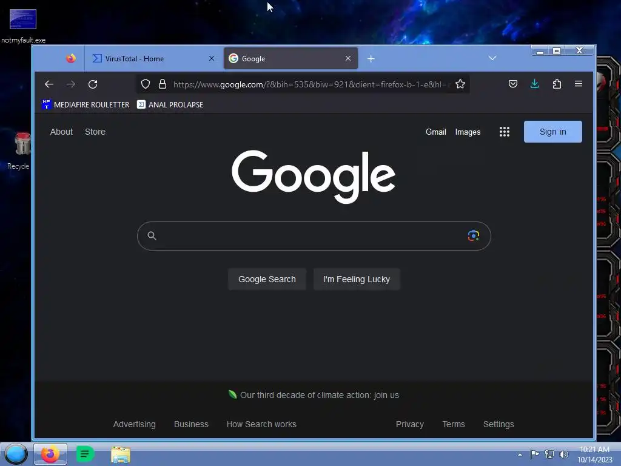Reload the page with the refresh icon

(x=93, y=84)
